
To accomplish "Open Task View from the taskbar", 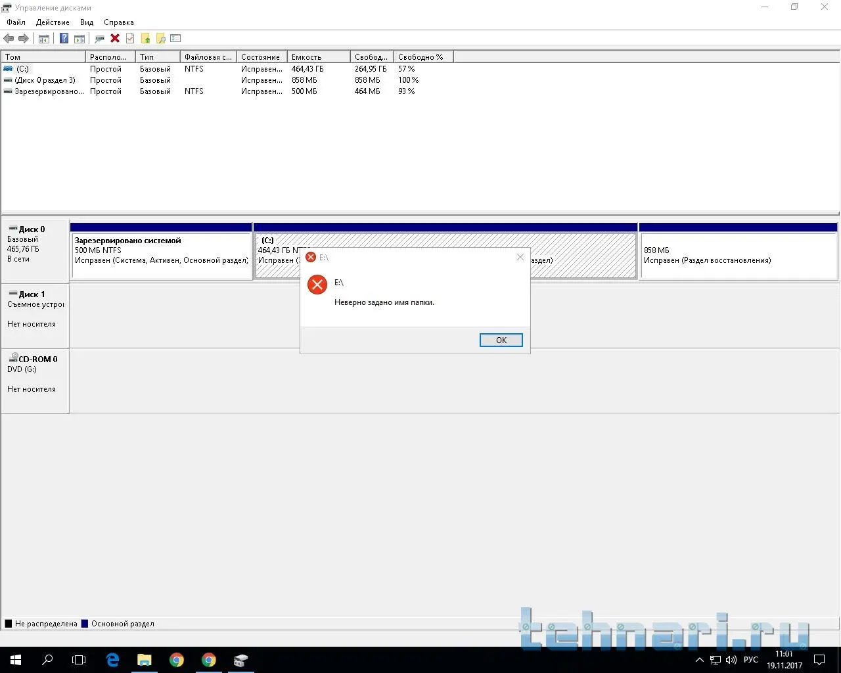I will pyautogui.click(x=79, y=660).
